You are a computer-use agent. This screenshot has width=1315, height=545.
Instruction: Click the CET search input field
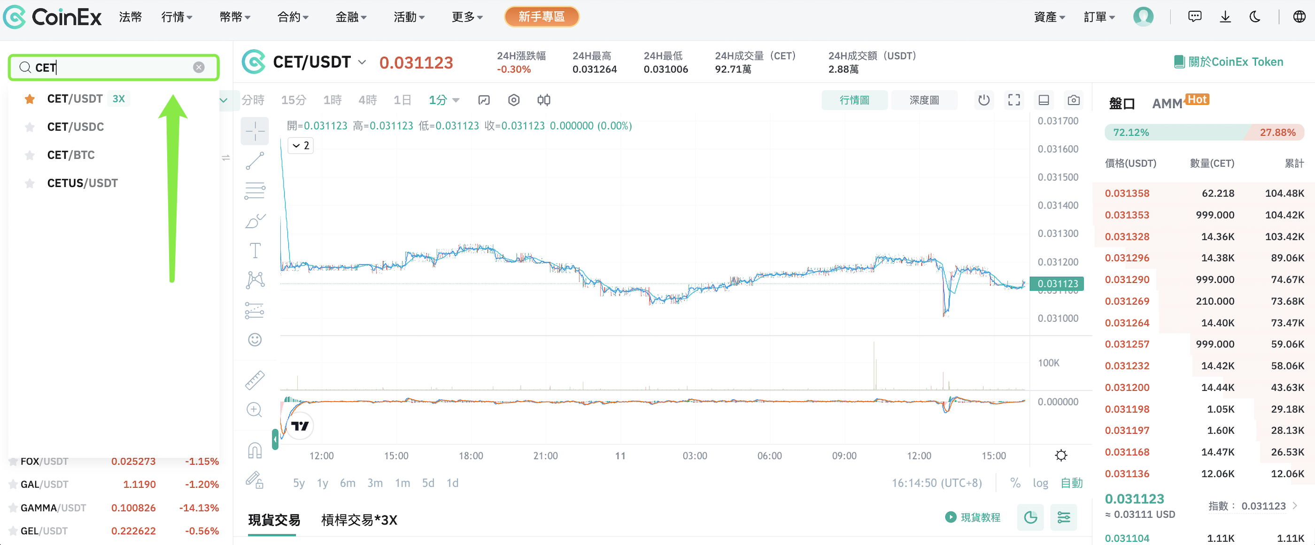(113, 68)
